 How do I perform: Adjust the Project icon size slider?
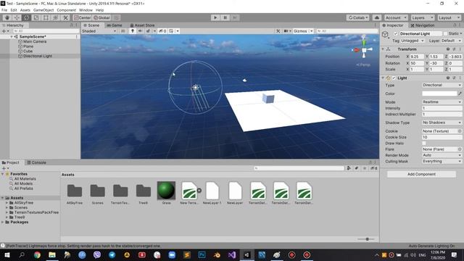click(x=368, y=239)
